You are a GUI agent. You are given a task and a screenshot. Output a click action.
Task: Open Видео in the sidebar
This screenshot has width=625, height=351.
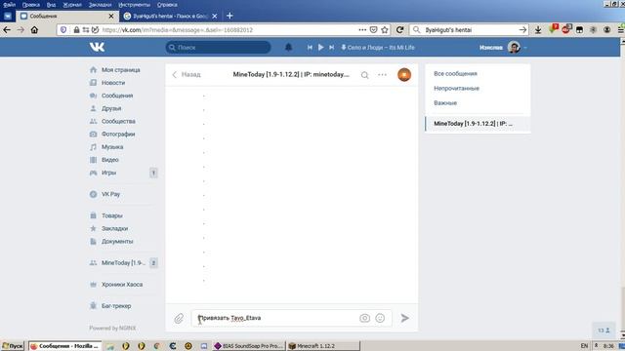click(110, 160)
